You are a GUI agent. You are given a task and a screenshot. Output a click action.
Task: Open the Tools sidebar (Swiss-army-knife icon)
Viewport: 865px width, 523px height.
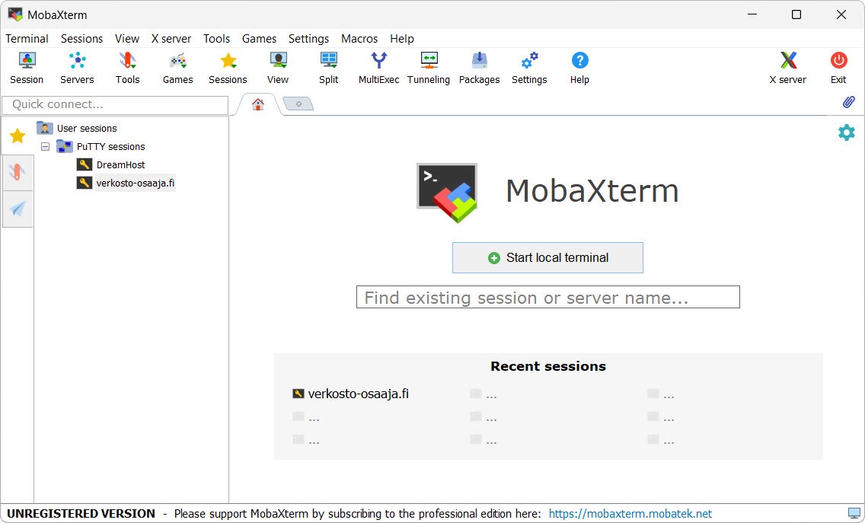[18, 172]
